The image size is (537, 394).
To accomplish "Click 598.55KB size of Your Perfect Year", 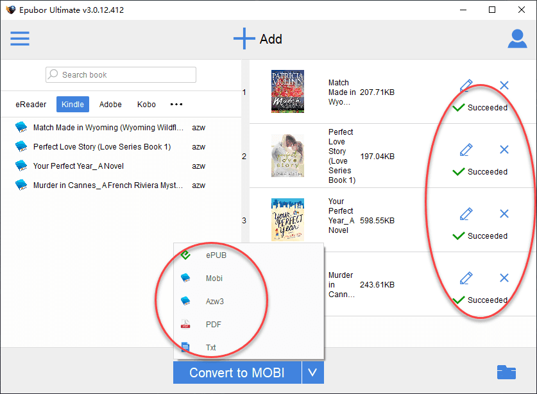I will coord(377,220).
